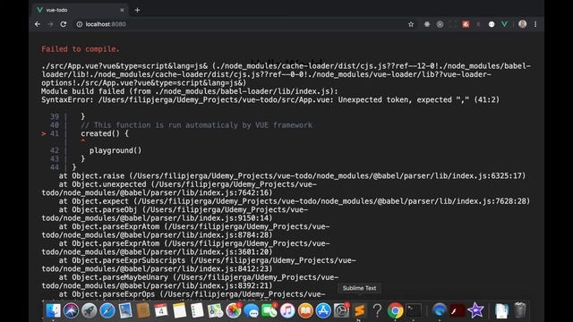Open Google Chrome from the dock
Image resolution: width=573 pixels, height=322 pixels.
point(396,310)
